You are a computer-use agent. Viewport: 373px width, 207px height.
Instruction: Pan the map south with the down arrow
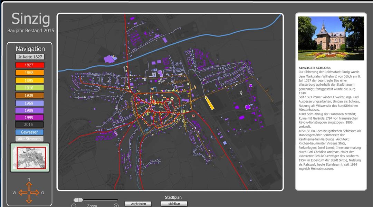pos(29,199)
